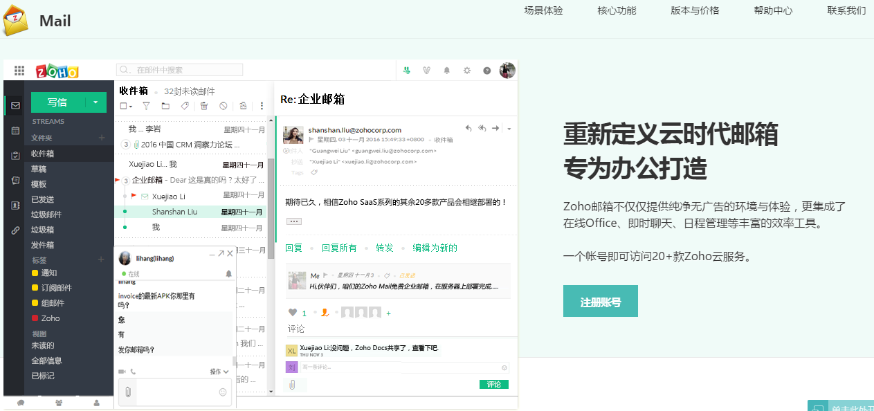Click the 转发 link
This screenshot has height=411, width=874.
[384, 248]
